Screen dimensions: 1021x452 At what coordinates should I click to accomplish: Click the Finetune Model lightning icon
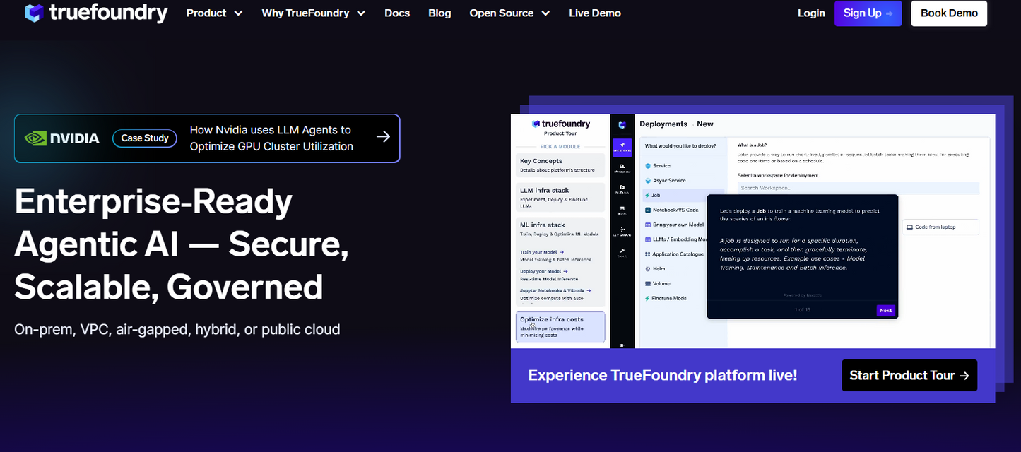(x=647, y=299)
